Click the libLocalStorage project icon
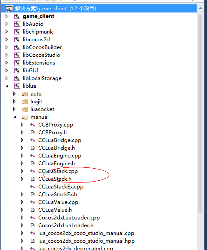Image resolution: width=207 pixels, height=250 pixels. click(x=17, y=78)
